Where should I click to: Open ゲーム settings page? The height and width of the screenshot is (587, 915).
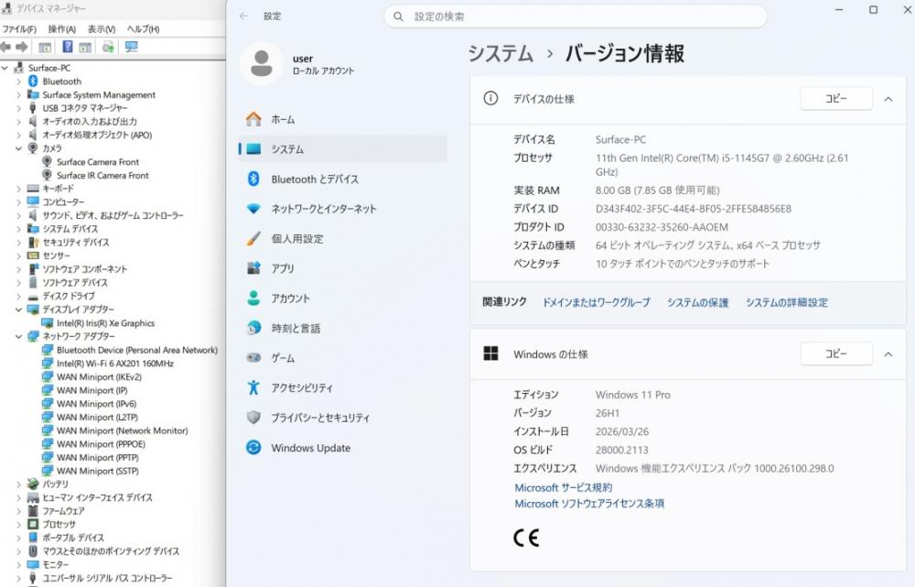[343, 357]
